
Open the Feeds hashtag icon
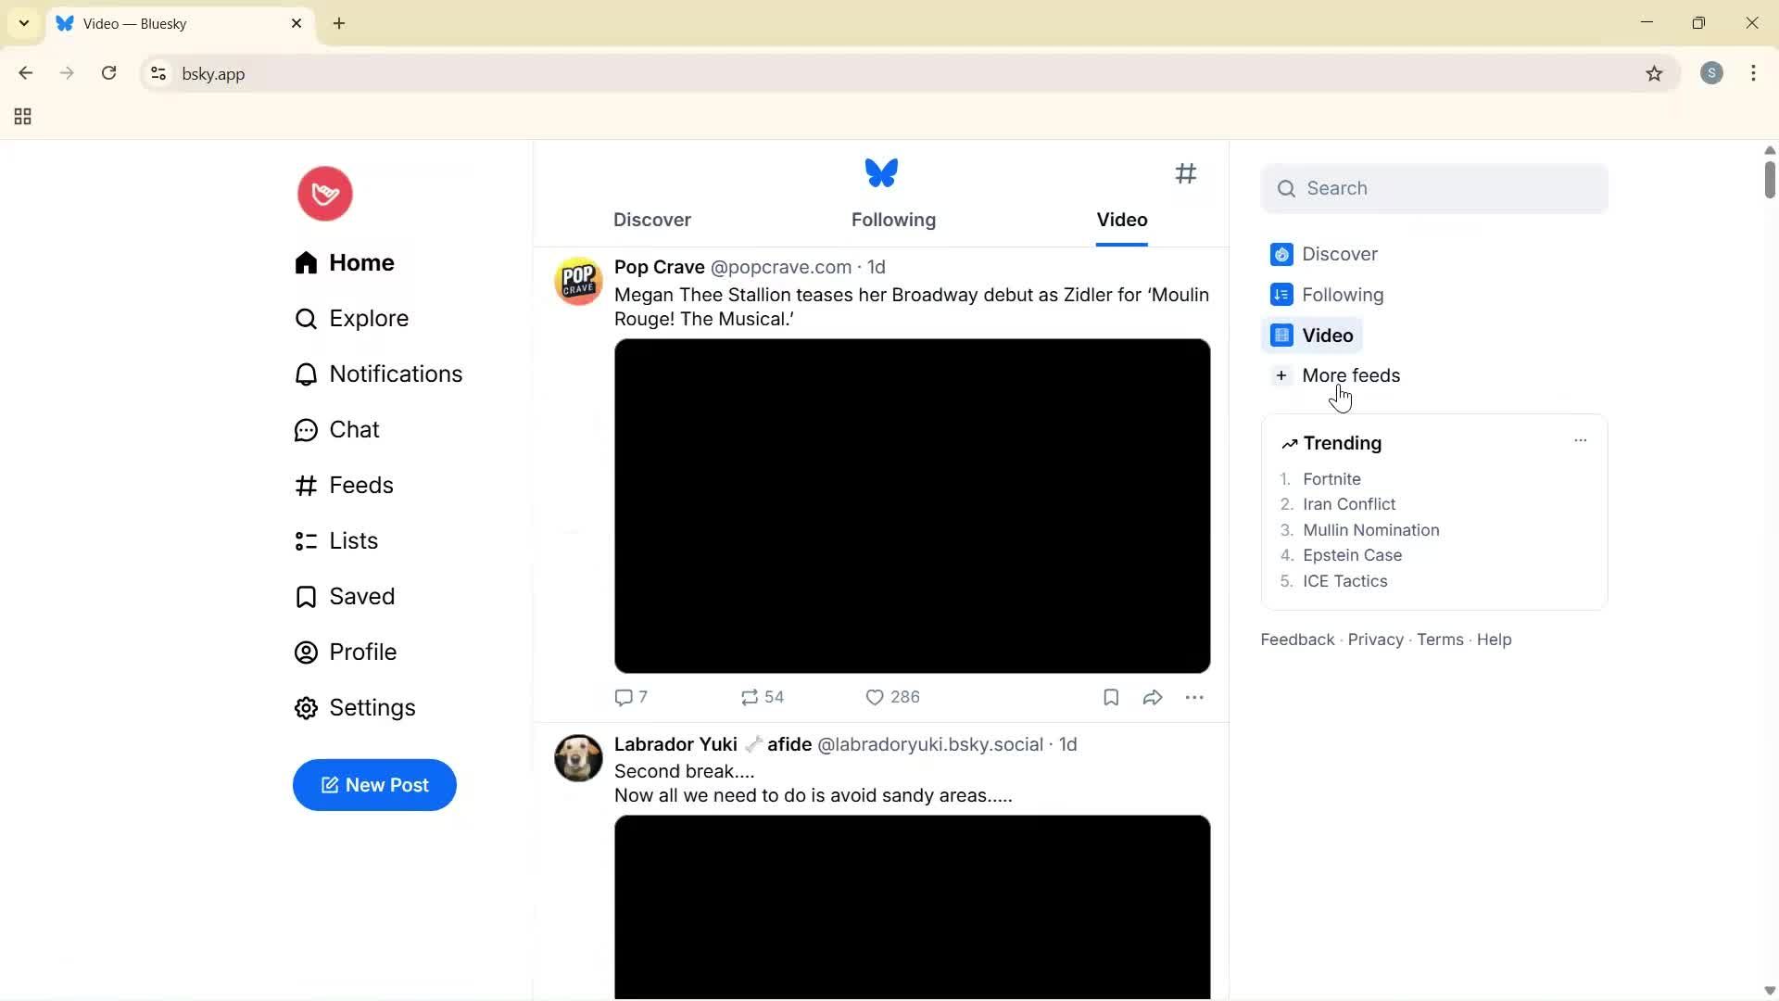point(306,485)
